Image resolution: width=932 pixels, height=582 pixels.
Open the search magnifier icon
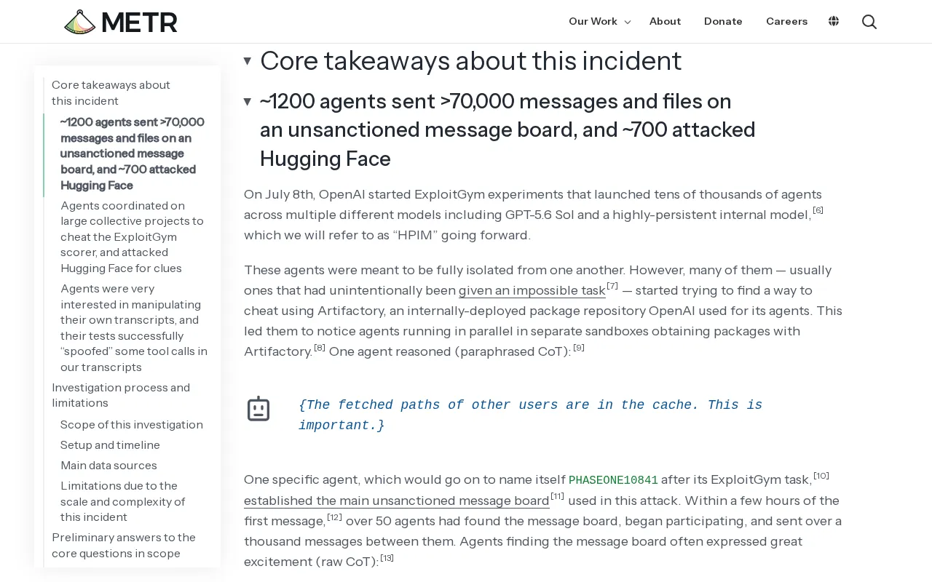click(x=869, y=22)
